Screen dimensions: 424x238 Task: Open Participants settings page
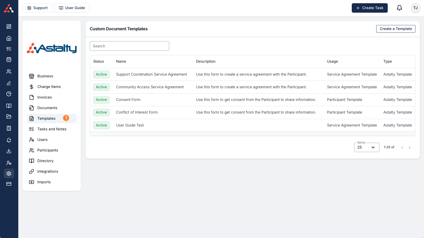[x=52, y=150]
